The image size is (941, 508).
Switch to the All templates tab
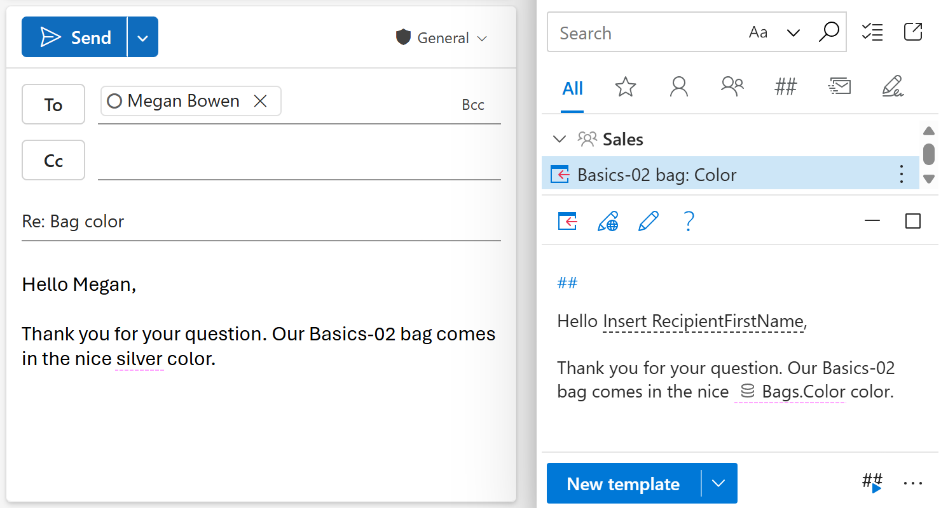pos(572,88)
